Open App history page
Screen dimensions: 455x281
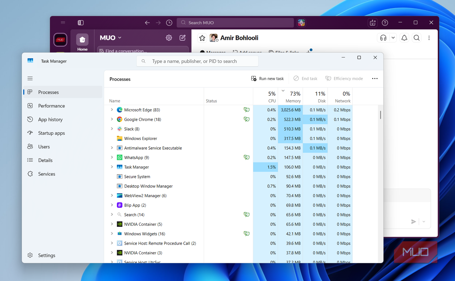coord(63,119)
